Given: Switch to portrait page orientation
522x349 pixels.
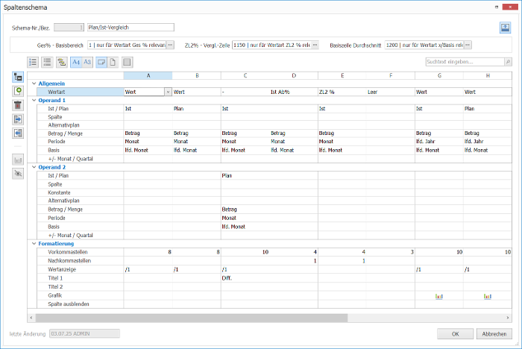Looking at the screenshot, I should pyautogui.click(x=113, y=62).
